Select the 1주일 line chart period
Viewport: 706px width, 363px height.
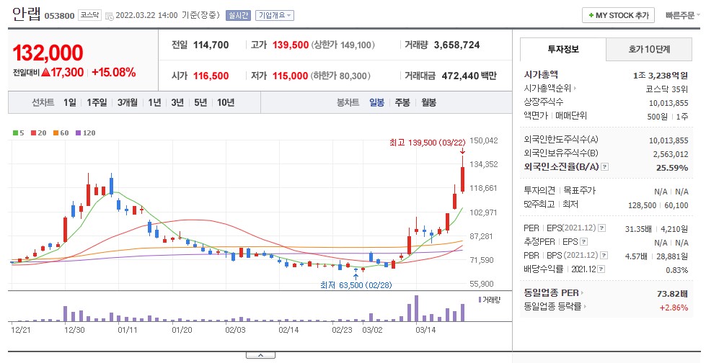coord(97,102)
